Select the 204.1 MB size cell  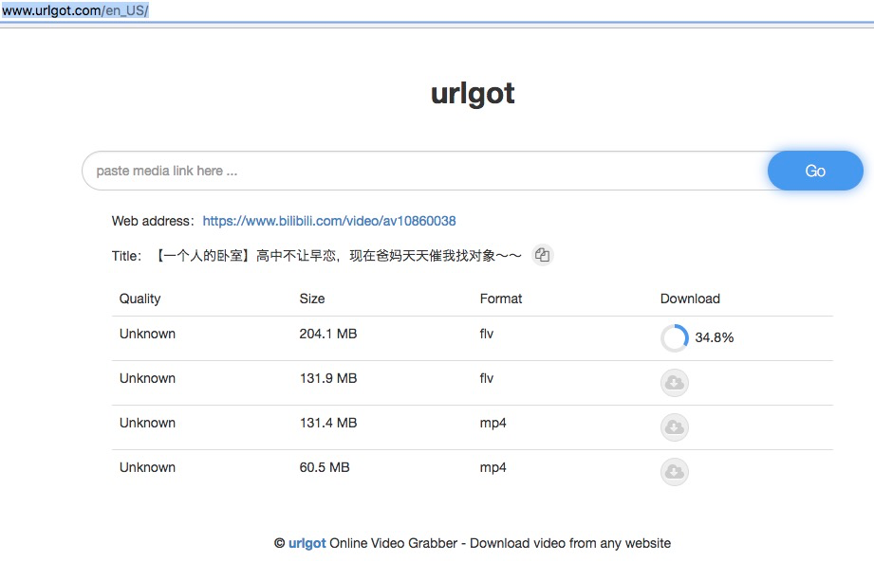(x=327, y=334)
